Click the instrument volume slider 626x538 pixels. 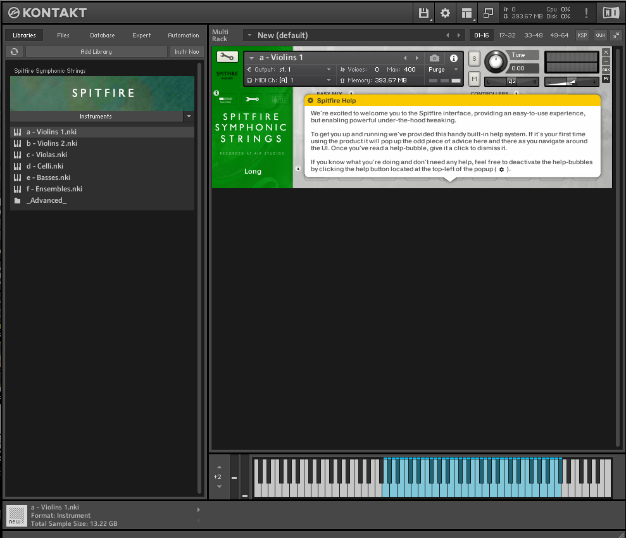(572, 82)
